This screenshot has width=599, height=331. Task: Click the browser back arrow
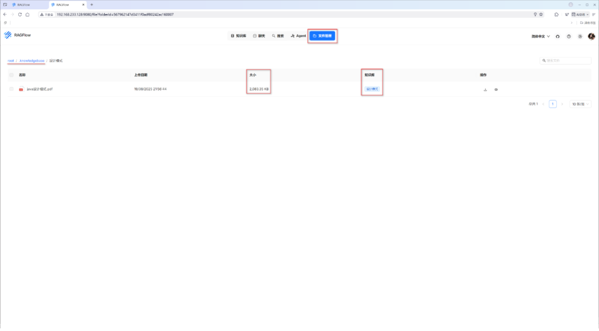[5, 14]
